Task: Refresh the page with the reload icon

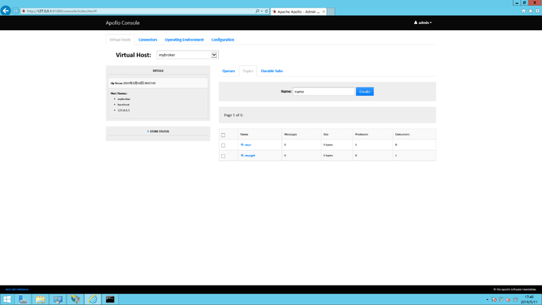Action: [266, 11]
